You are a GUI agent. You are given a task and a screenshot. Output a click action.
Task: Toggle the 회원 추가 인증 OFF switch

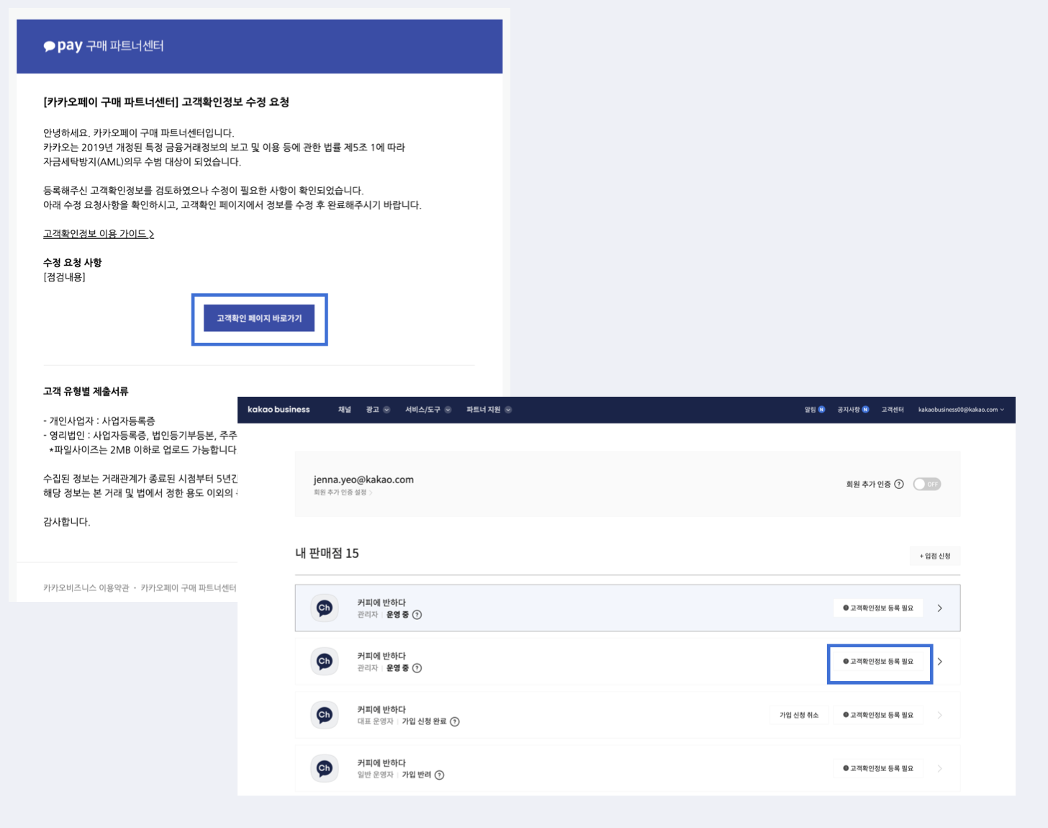coord(927,485)
